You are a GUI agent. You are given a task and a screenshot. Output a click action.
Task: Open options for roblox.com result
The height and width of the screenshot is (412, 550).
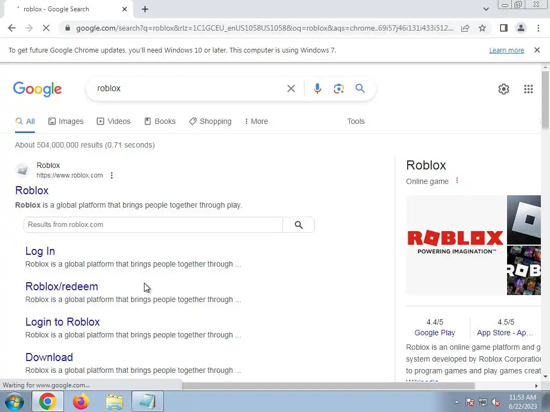[112, 175]
